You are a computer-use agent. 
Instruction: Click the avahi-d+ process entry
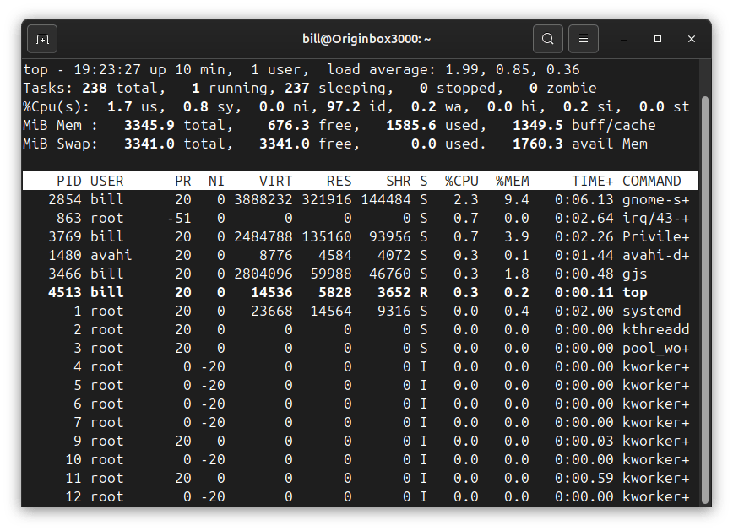point(654,254)
